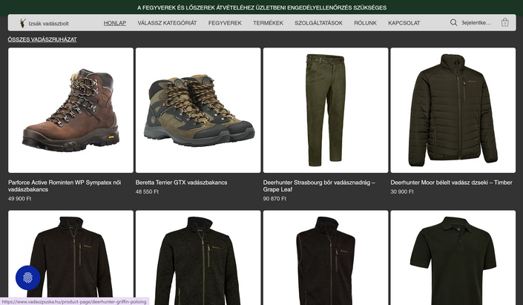Open the Szolgáltatások menu item

pyautogui.click(x=318, y=23)
